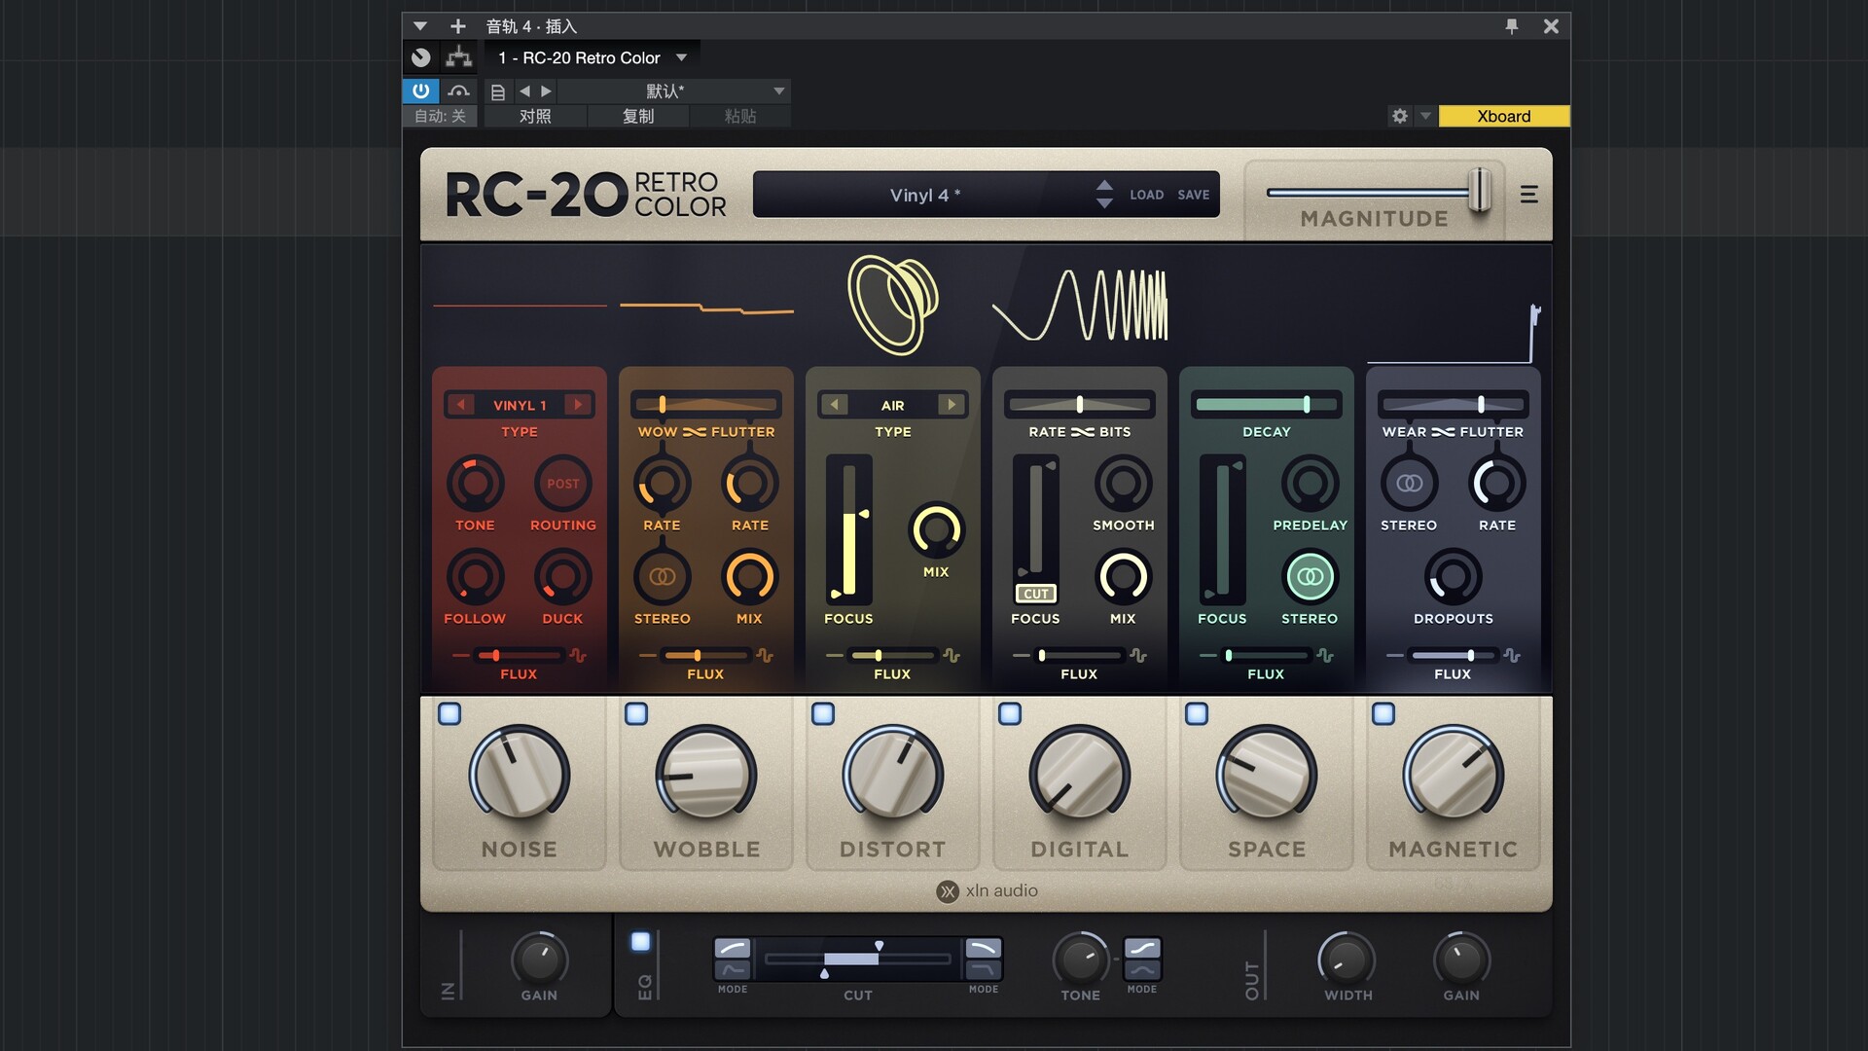Click the Magnitude slider handle
1868x1051 pixels.
tap(1479, 190)
